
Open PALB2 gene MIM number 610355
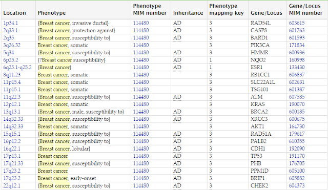(297, 141)
